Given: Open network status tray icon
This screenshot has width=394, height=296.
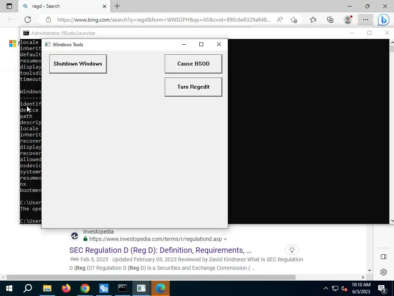Looking at the screenshot, I should point(335,288).
